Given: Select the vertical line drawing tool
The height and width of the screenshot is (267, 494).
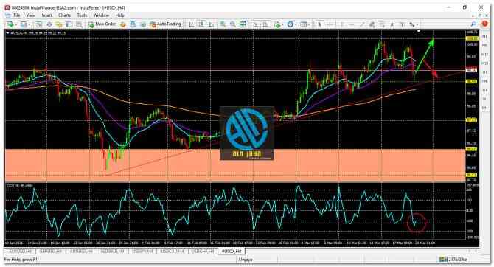Looking at the screenshot, I should (342, 24).
